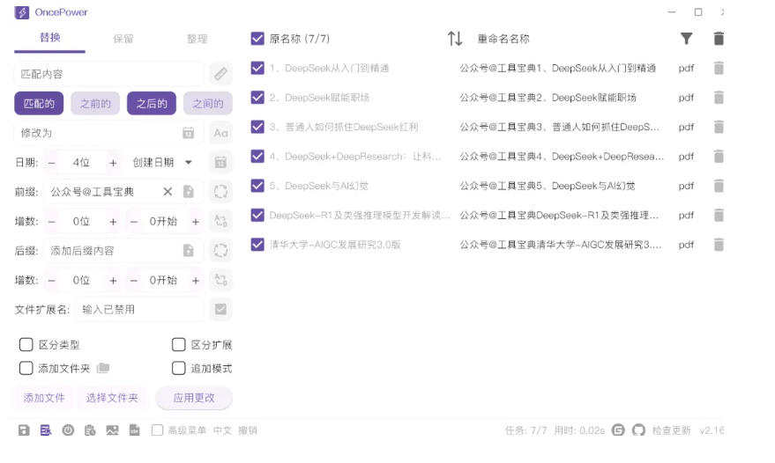Image resolution: width=775 pixels, height=463 pixels.
Task: Click the cycle icon next to the suffix field
Action: point(220,250)
